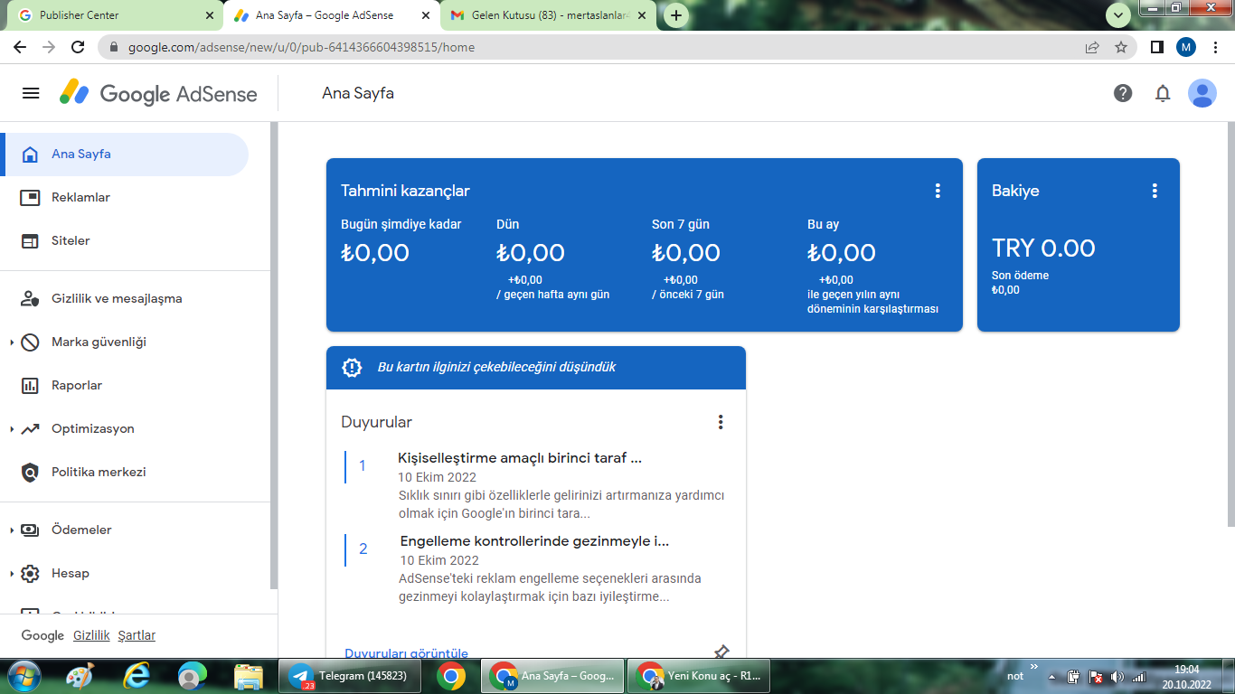The height and width of the screenshot is (694, 1235).
Task: Open the AdSense hamburger main menu
Action: pyautogui.click(x=31, y=93)
